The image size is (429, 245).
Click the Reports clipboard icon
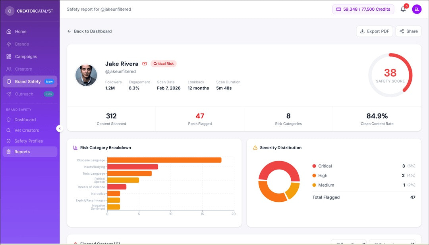[8, 152]
